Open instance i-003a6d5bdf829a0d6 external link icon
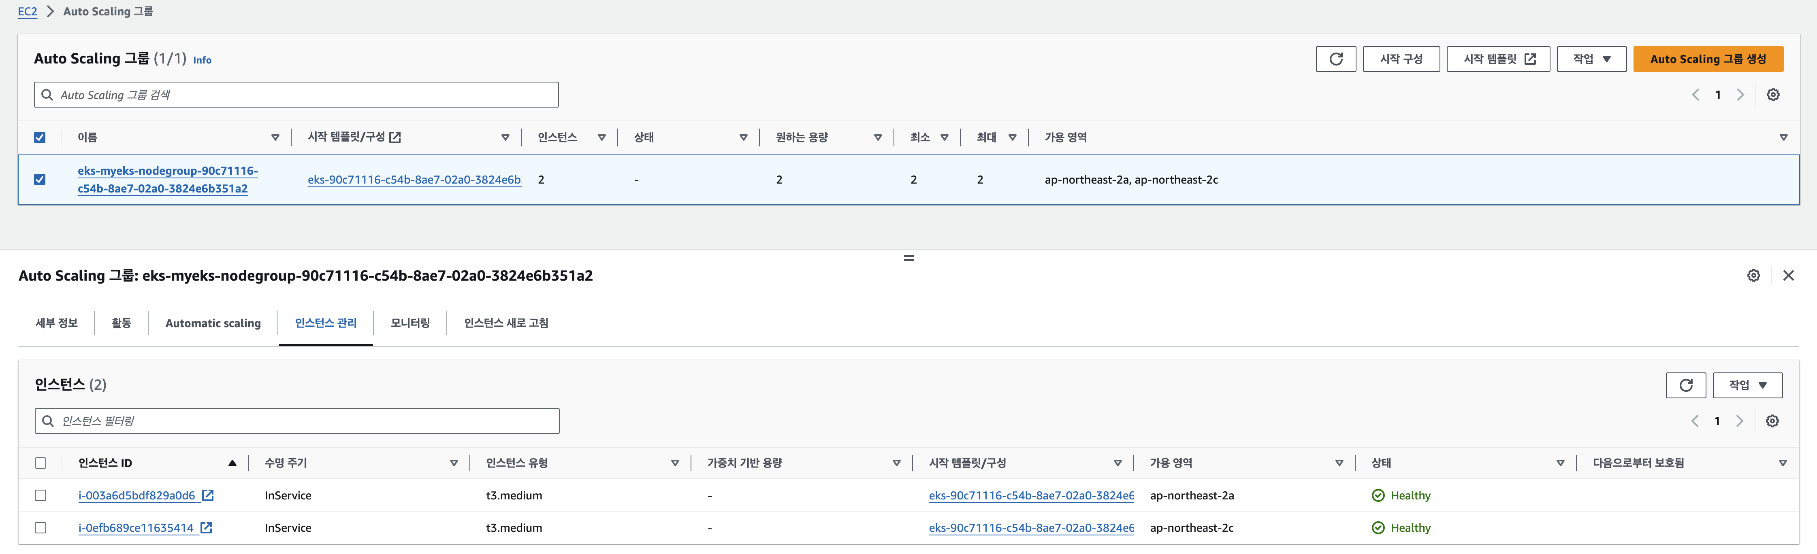This screenshot has height=554, width=1817. click(x=208, y=496)
